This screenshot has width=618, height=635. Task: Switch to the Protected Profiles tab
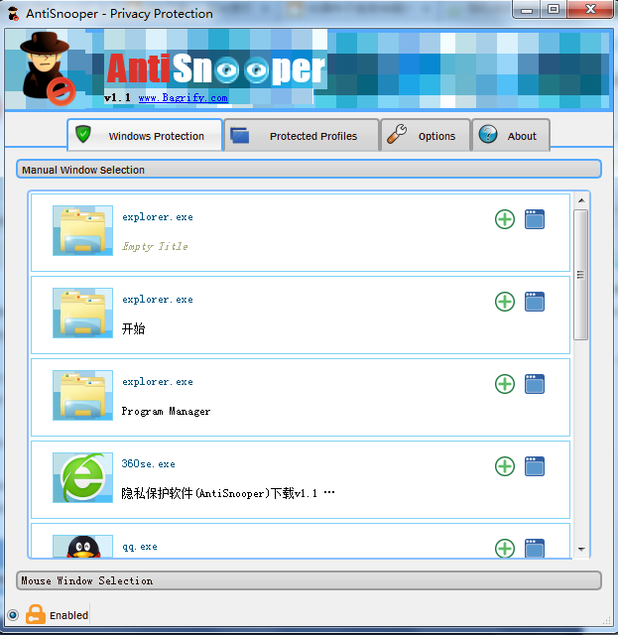[302, 136]
